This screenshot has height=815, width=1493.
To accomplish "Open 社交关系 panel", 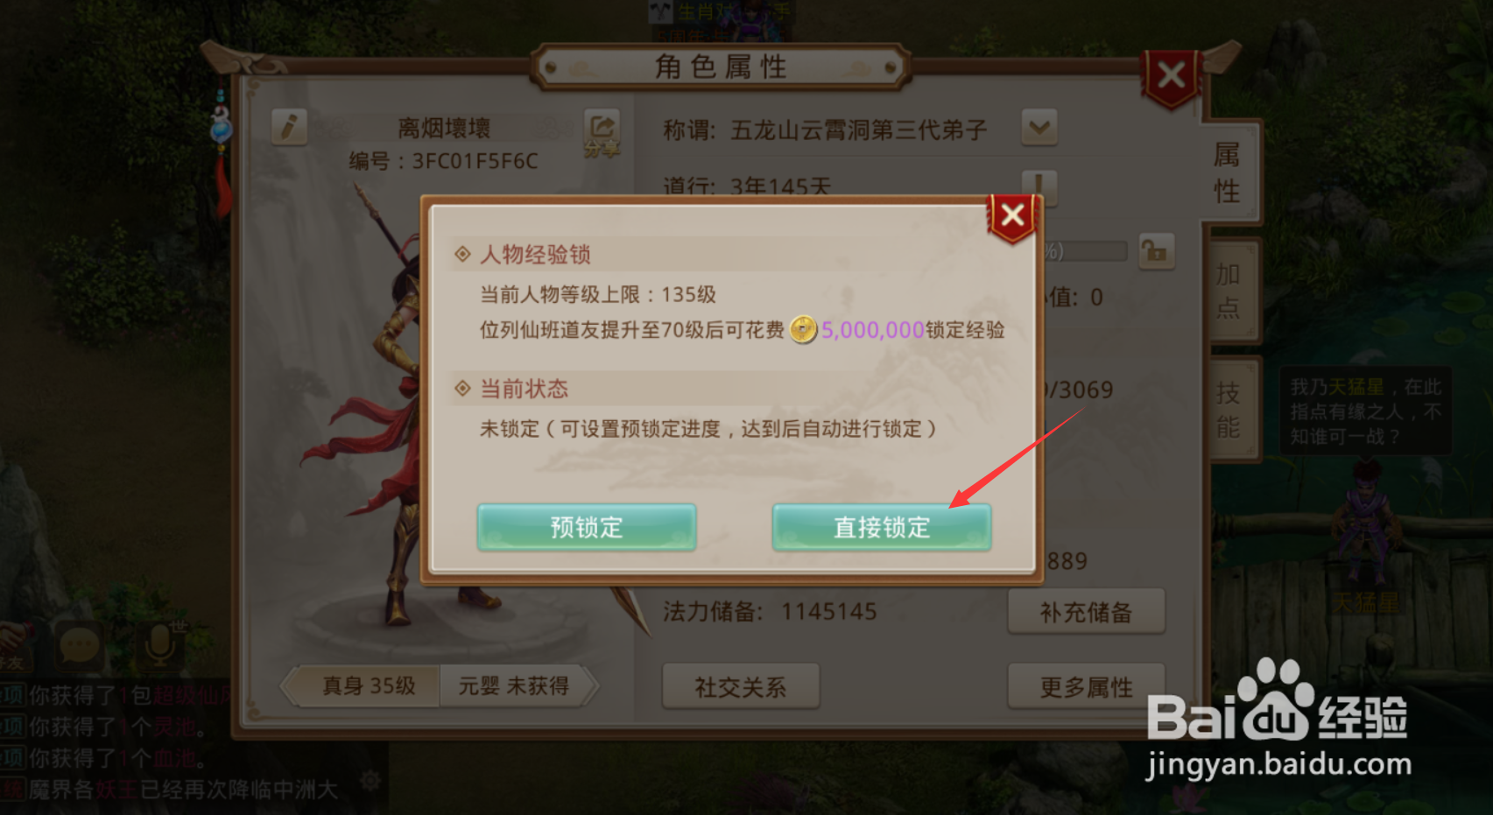I will [741, 686].
